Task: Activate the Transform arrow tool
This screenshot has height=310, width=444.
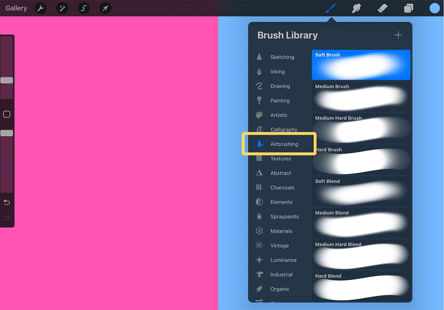Action: pos(105,8)
